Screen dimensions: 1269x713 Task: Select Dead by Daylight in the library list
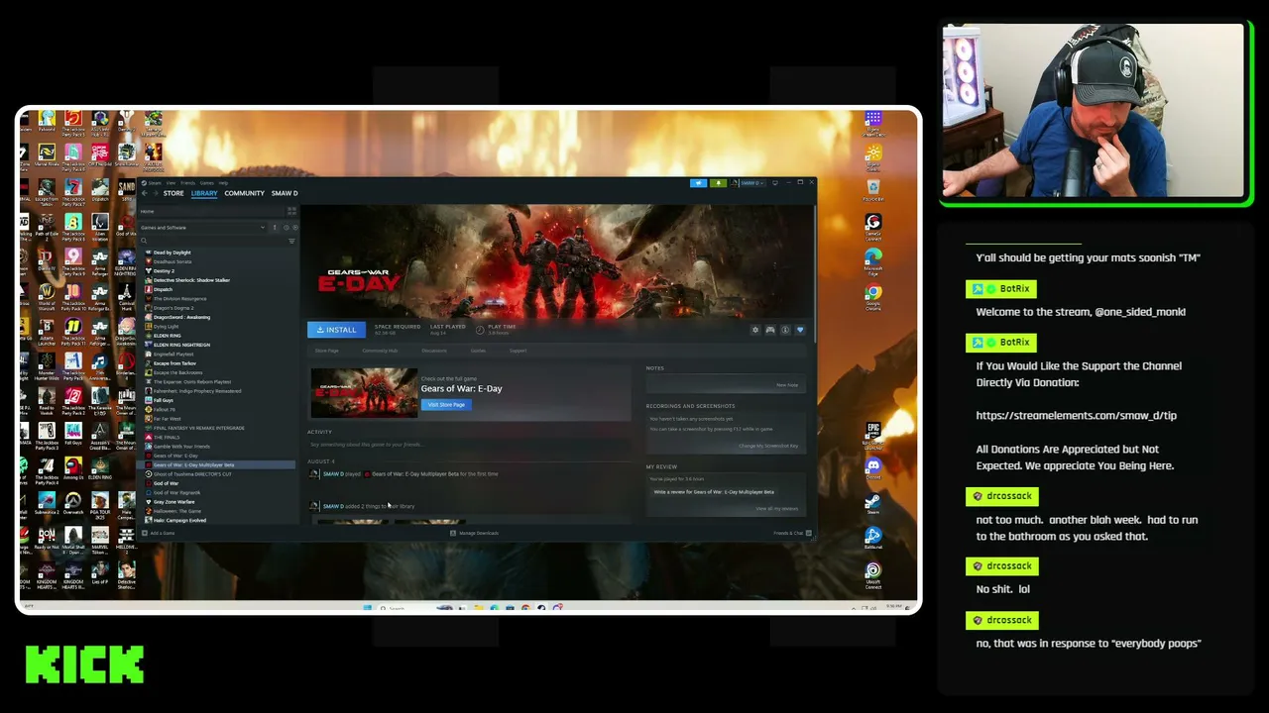(x=172, y=253)
